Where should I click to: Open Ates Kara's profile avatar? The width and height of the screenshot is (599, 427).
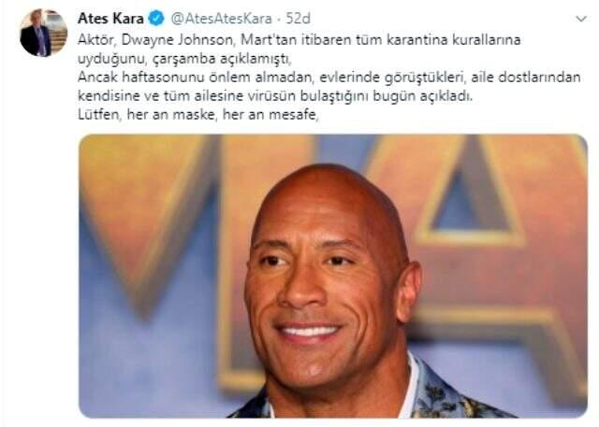(x=44, y=33)
